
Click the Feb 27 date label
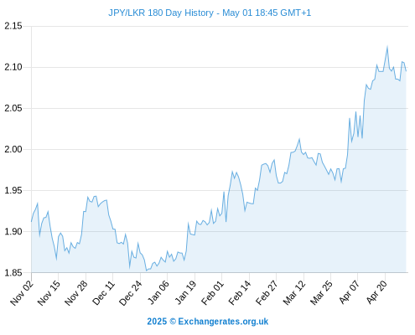(267, 293)
